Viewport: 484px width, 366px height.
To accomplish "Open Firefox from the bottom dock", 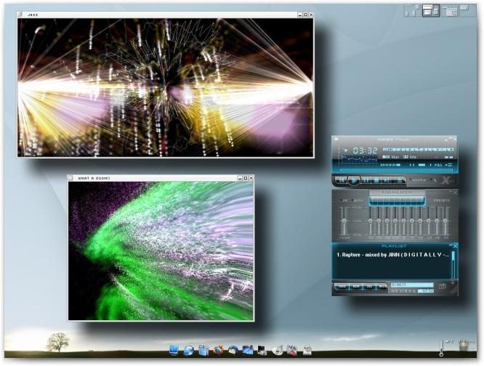I will click(x=218, y=351).
